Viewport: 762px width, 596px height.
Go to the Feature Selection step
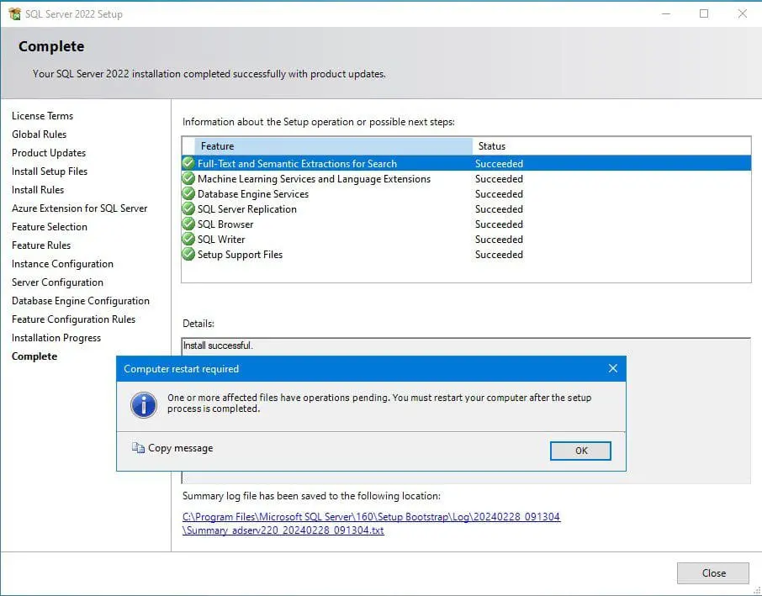coord(50,227)
